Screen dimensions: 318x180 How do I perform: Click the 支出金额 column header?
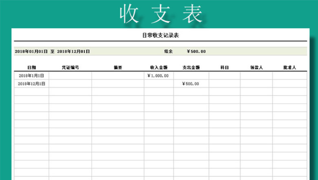191,68
